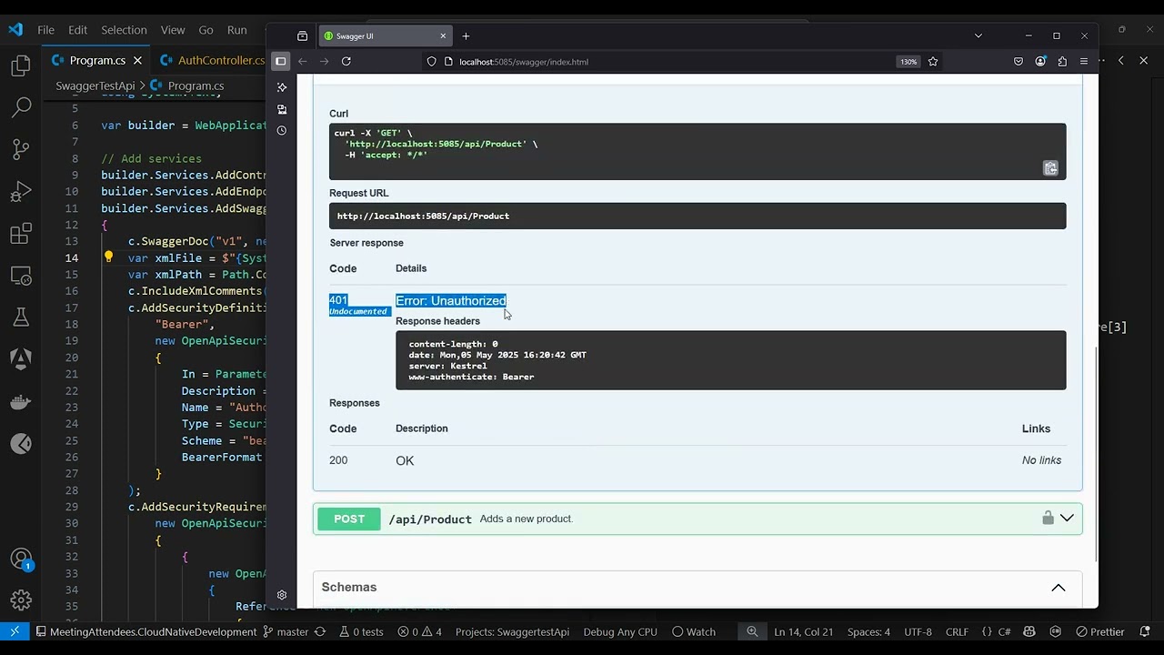Click the master branch in status bar

(x=286, y=631)
